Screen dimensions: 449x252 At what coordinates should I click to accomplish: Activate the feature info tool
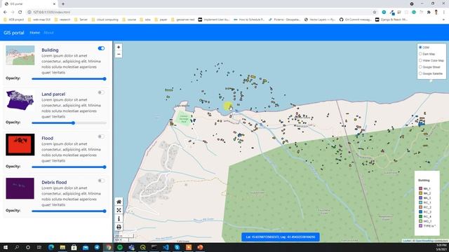[x=119, y=218]
